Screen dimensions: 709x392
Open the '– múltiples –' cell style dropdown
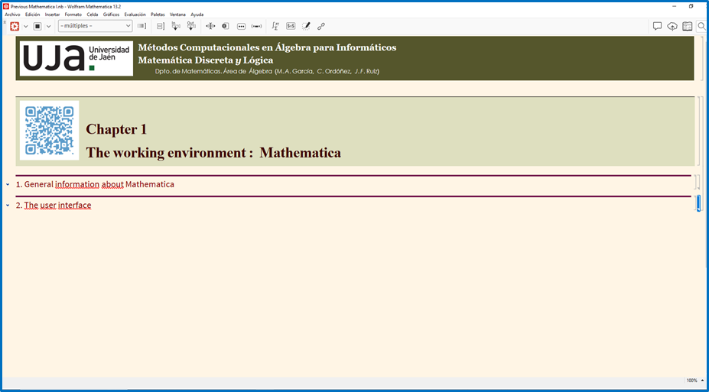(x=95, y=26)
